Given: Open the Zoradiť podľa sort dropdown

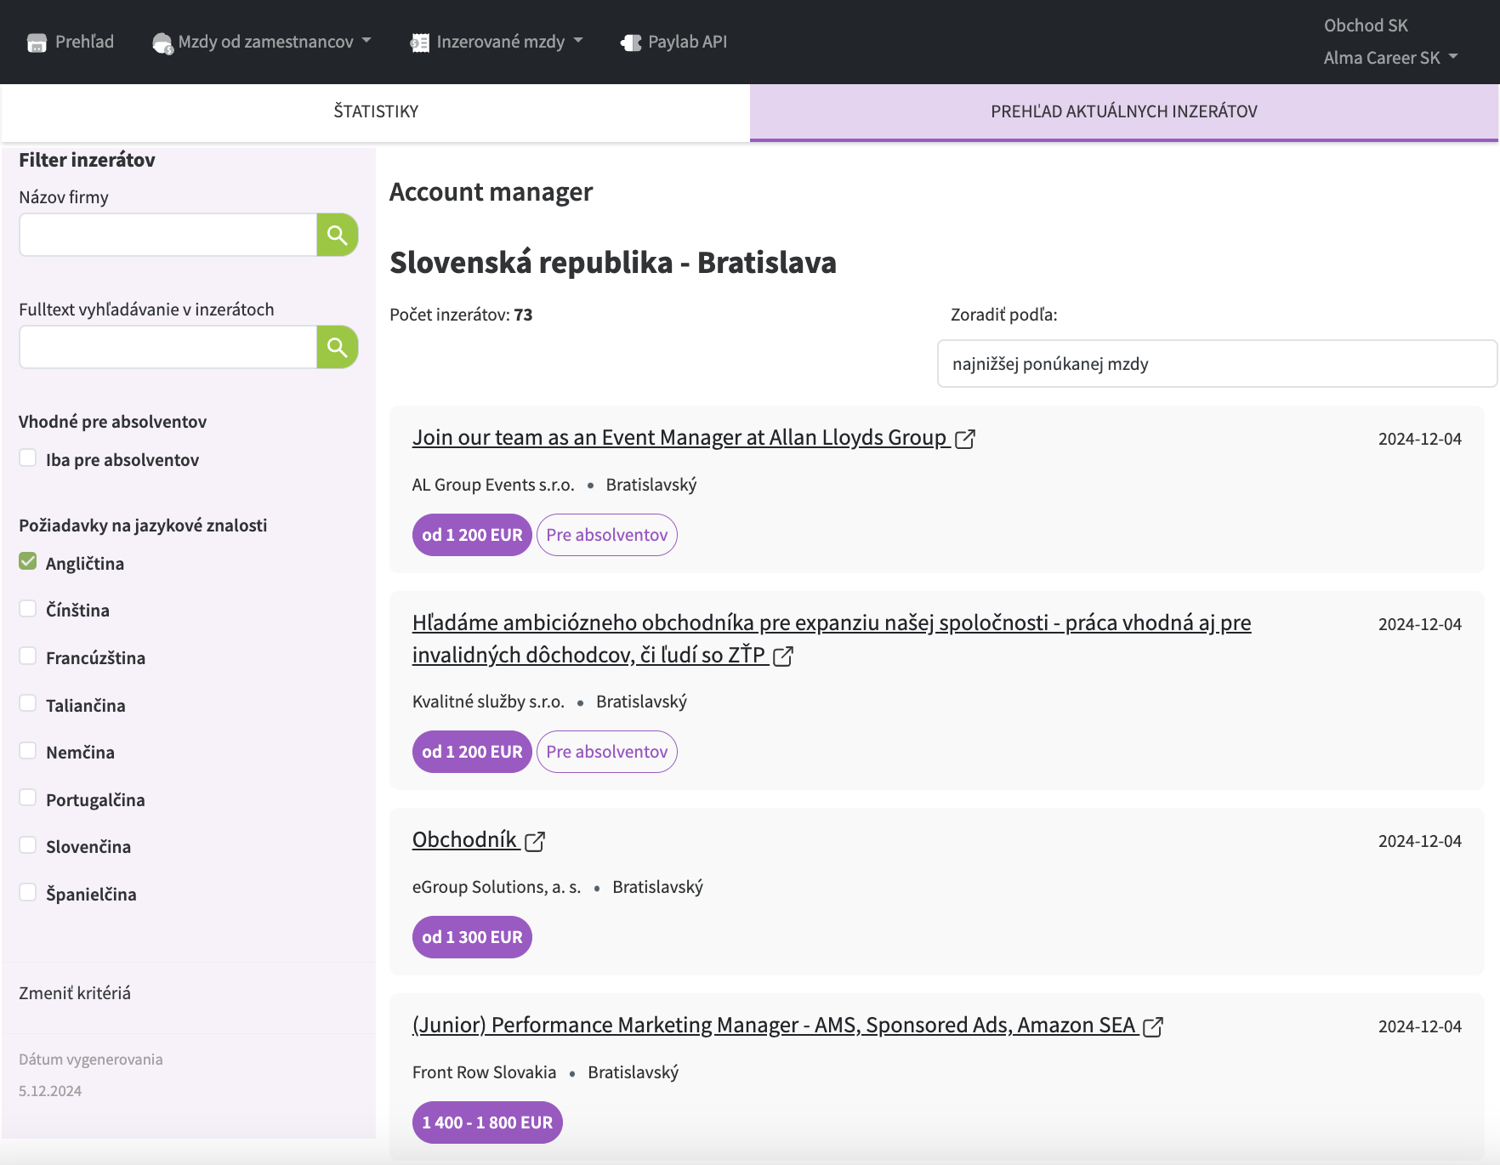Looking at the screenshot, I should click(x=1216, y=364).
